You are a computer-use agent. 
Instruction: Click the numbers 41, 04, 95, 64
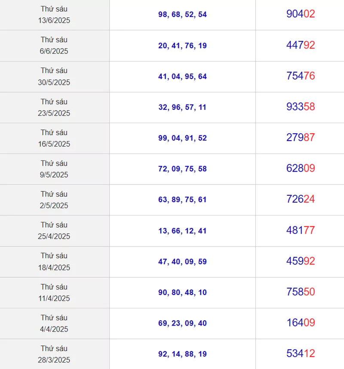pos(182,77)
